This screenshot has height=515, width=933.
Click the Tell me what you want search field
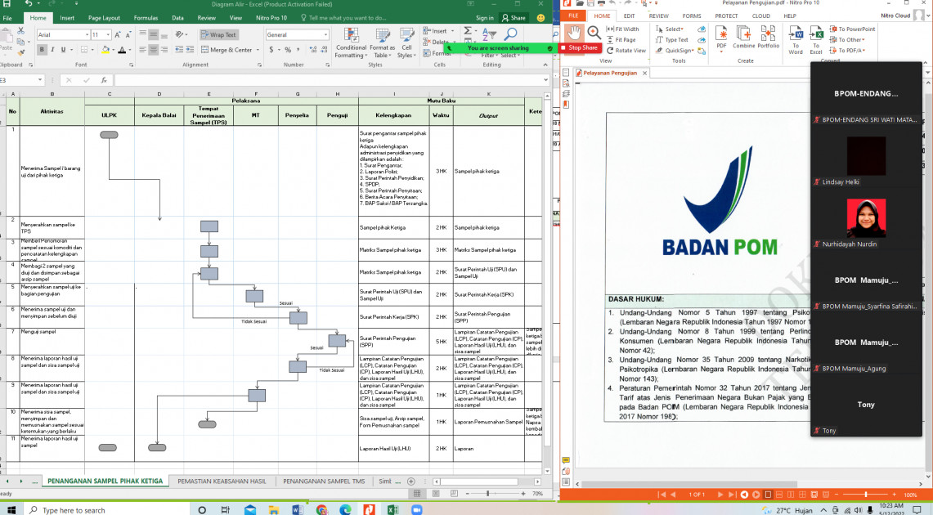pos(343,18)
